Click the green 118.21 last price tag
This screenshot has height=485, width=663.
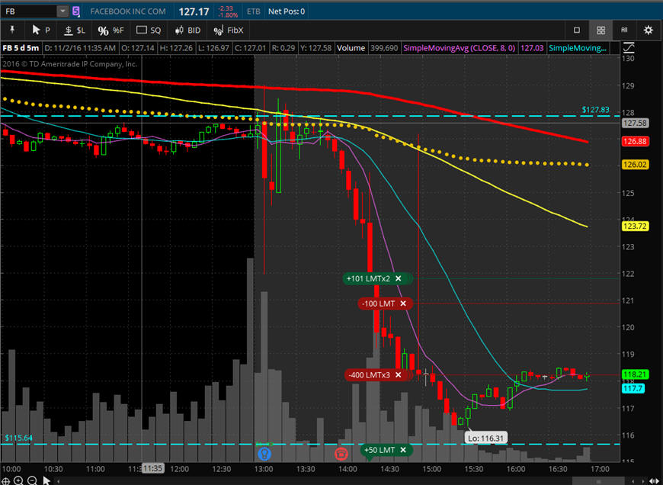(x=635, y=374)
